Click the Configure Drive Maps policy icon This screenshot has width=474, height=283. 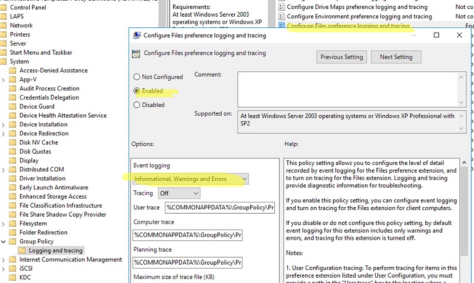281,7
